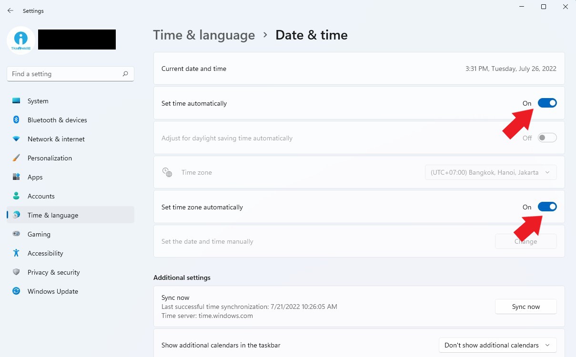
Task: Click the Personalization paintbrush icon
Action: pyautogui.click(x=16, y=158)
